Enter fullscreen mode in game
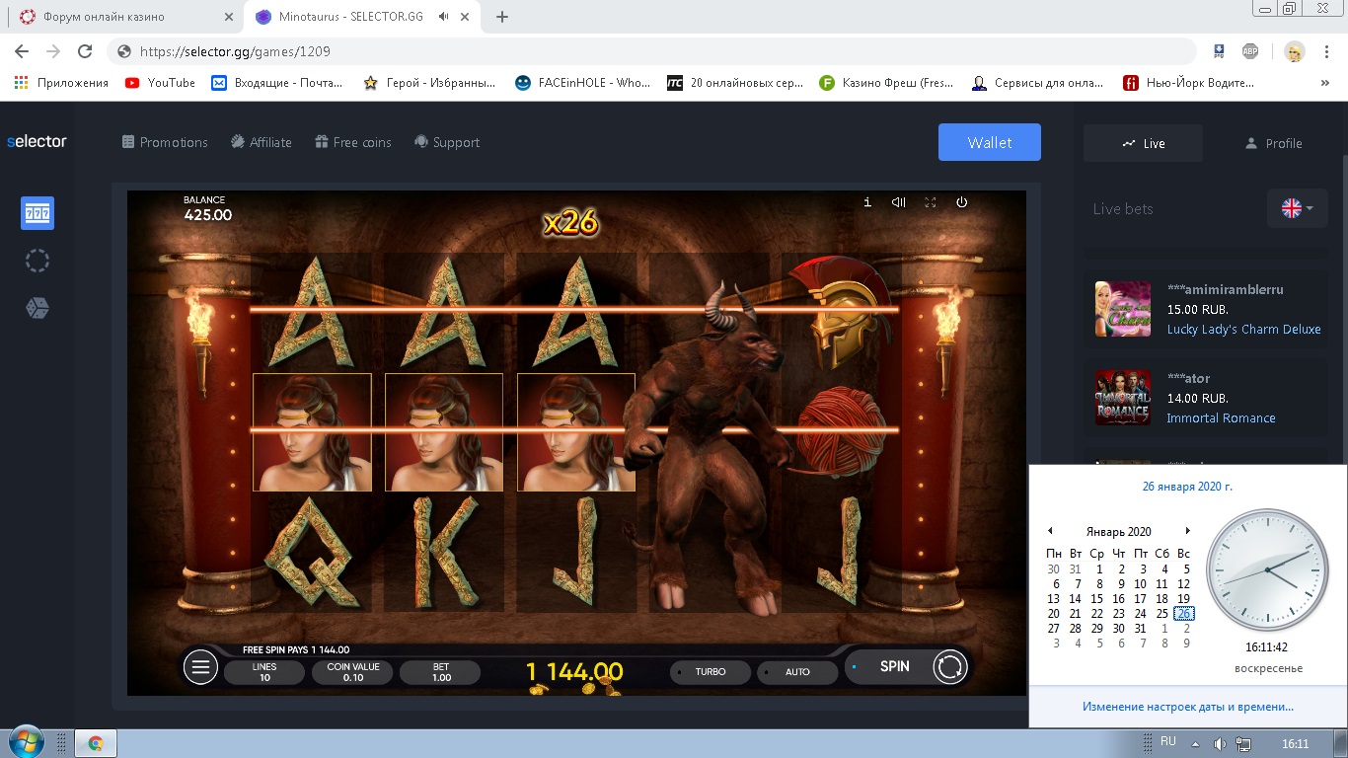Viewport: 1348px width, 758px height. pos(930,202)
